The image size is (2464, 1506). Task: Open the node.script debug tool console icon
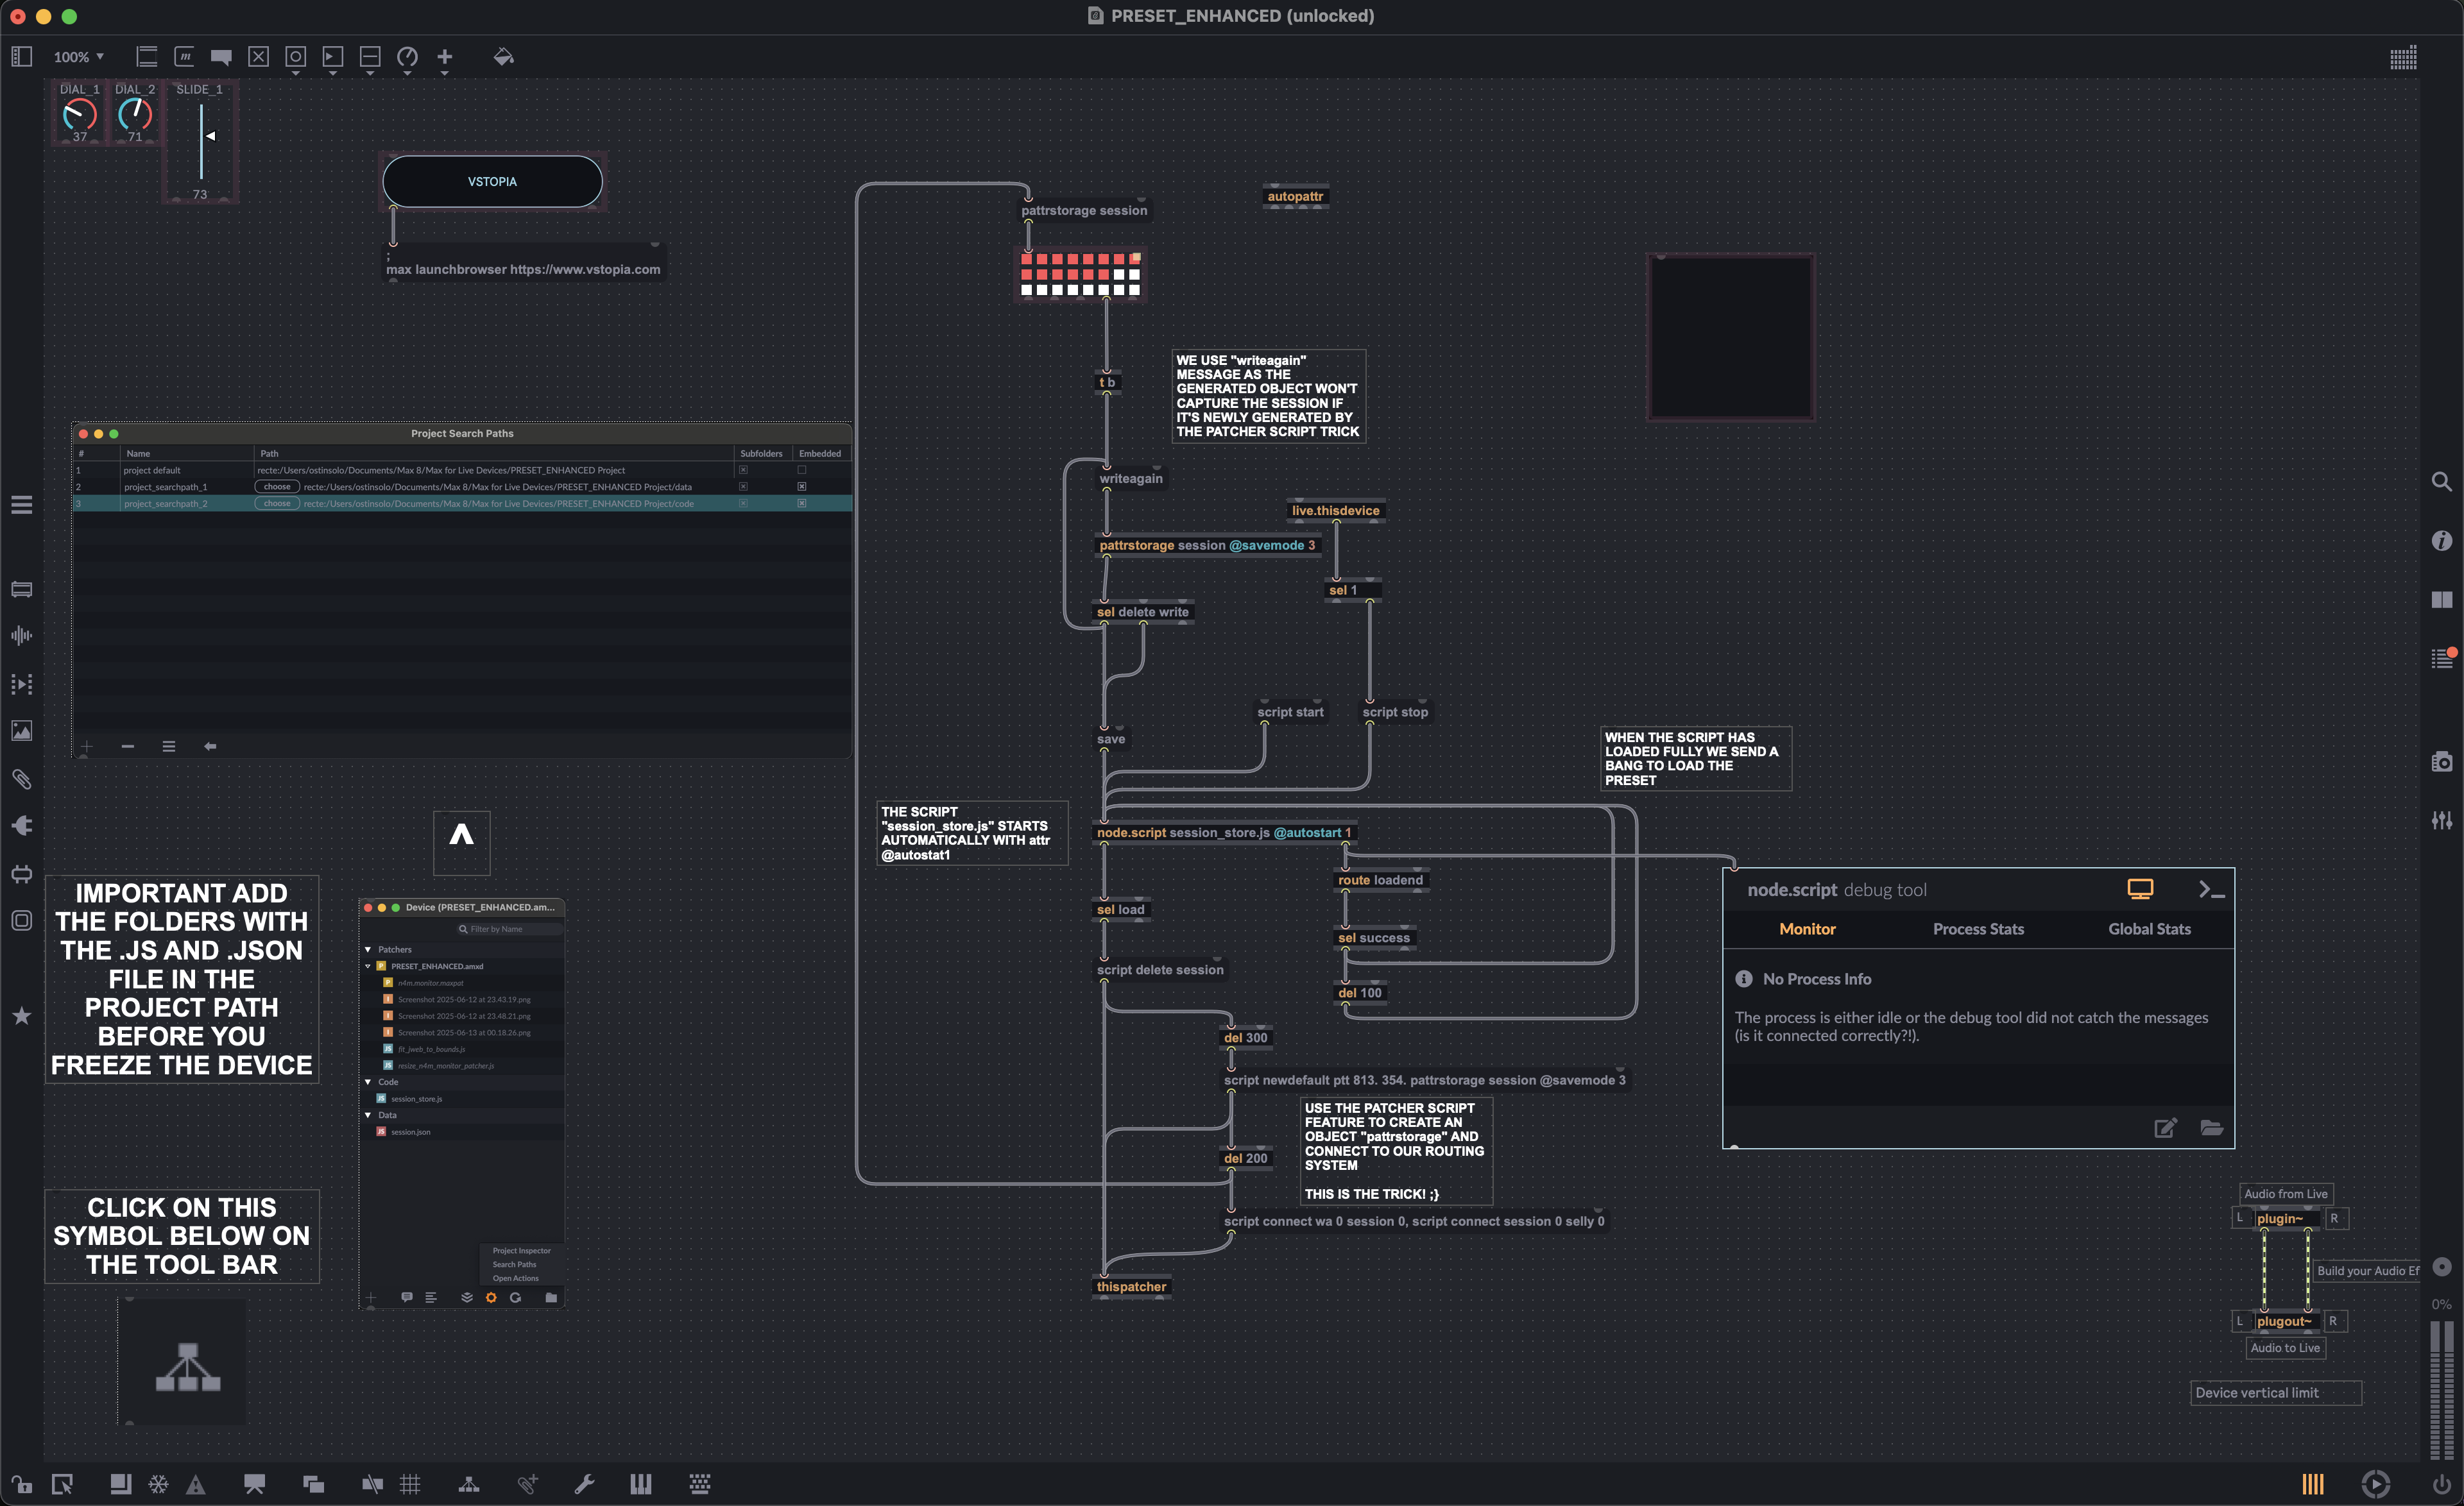[x=2211, y=890]
